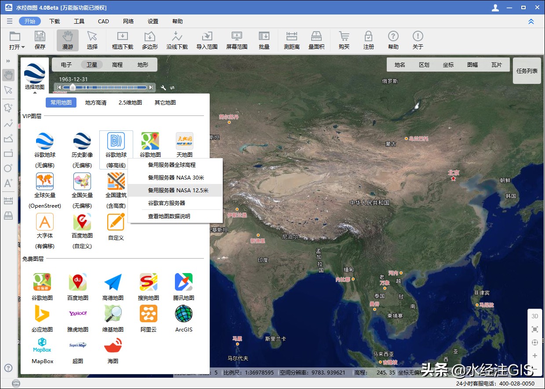
Task: Select the free 高德地图 layer
Action: pyautogui.click(x=113, y=282)
